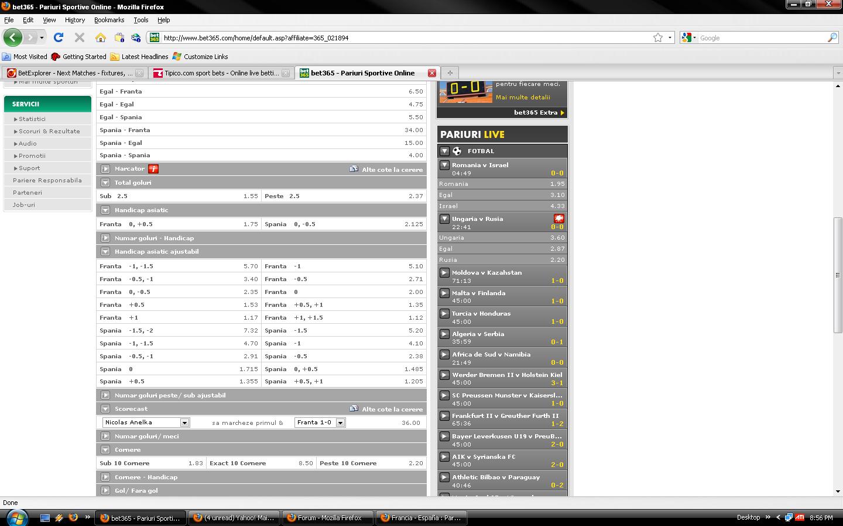843x526 pixels.
Task: Expand the Numar goluri/ meci section
Action: (105, 436)
